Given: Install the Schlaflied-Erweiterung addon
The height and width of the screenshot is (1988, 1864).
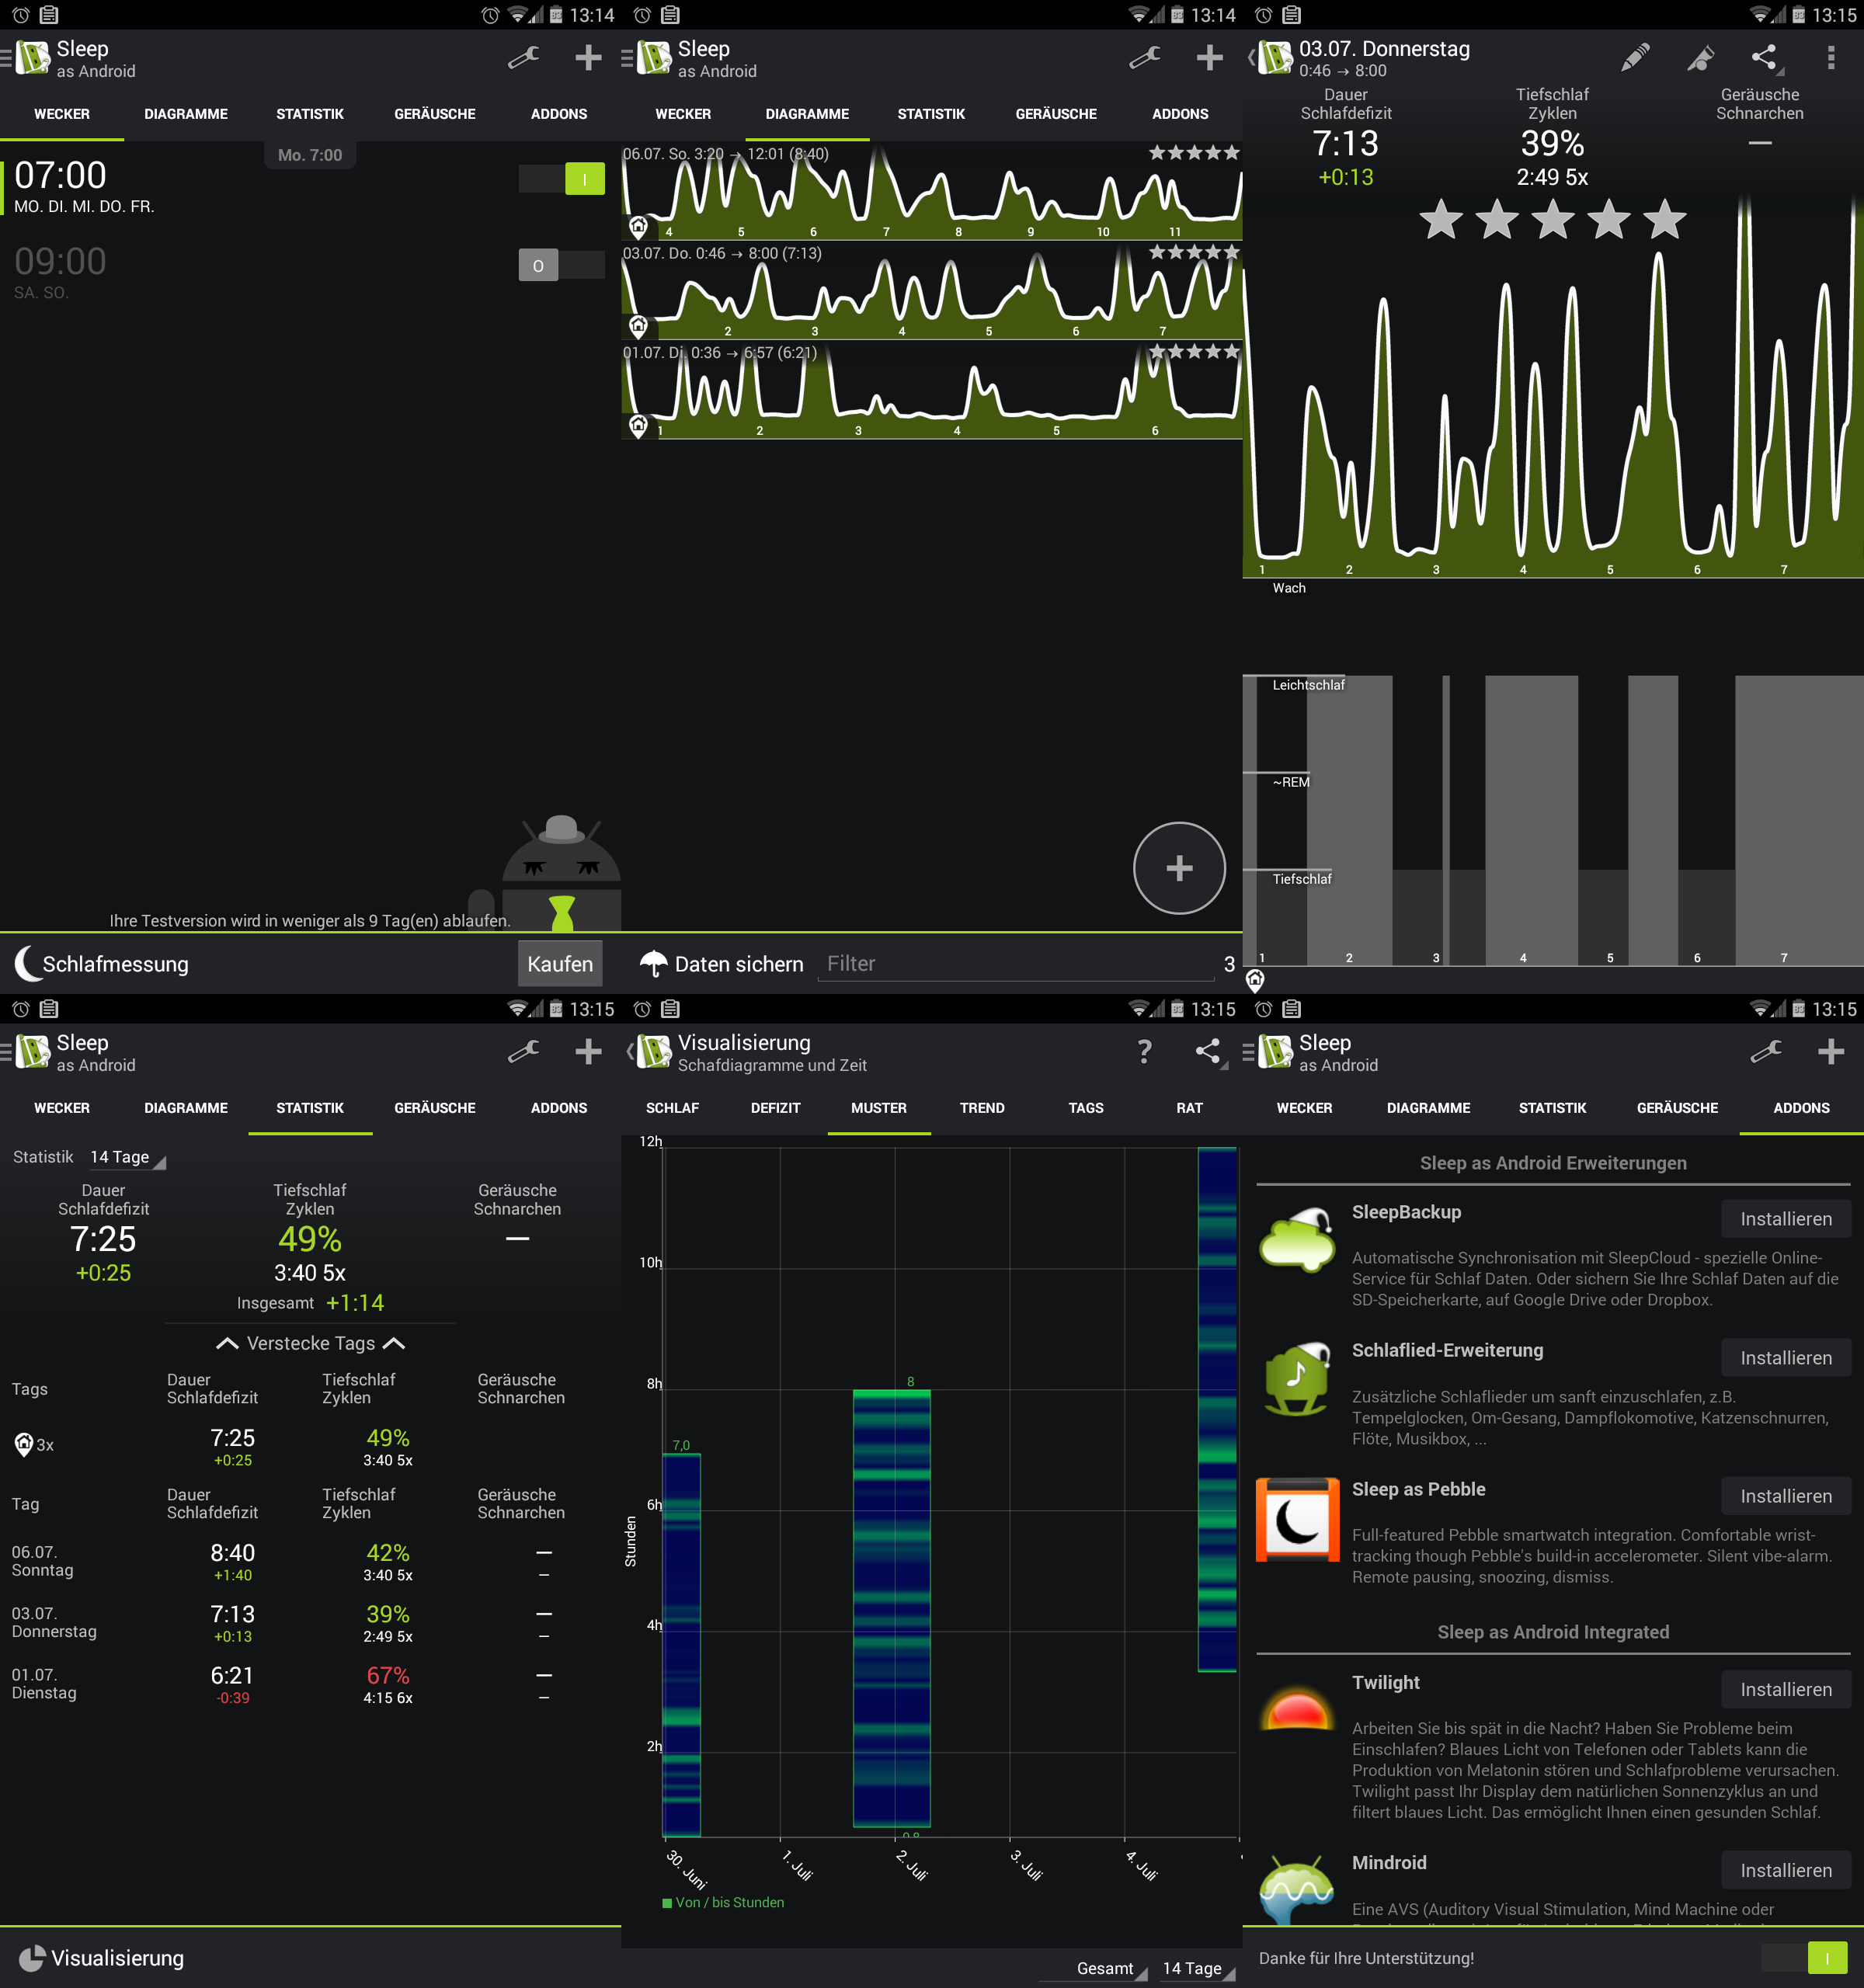Looking at the screenshot, I should (x=1786, y=1358).
